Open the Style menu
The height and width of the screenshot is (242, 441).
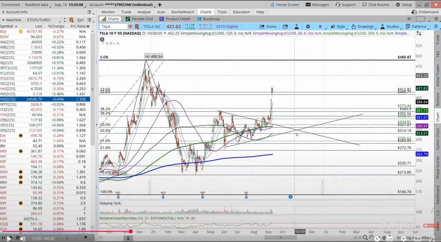[338, 27]
